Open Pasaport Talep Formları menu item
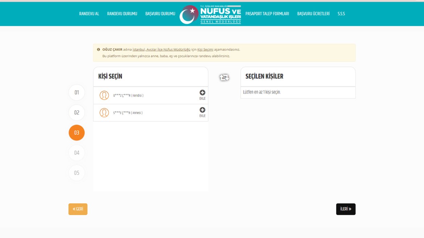Image resolution: width=424 pixels, height=238 pixels. (x=267, y=14)
